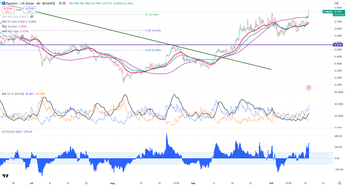Click the green market status dot
Screen dimensions: 349x186
[x=60, y=3]
